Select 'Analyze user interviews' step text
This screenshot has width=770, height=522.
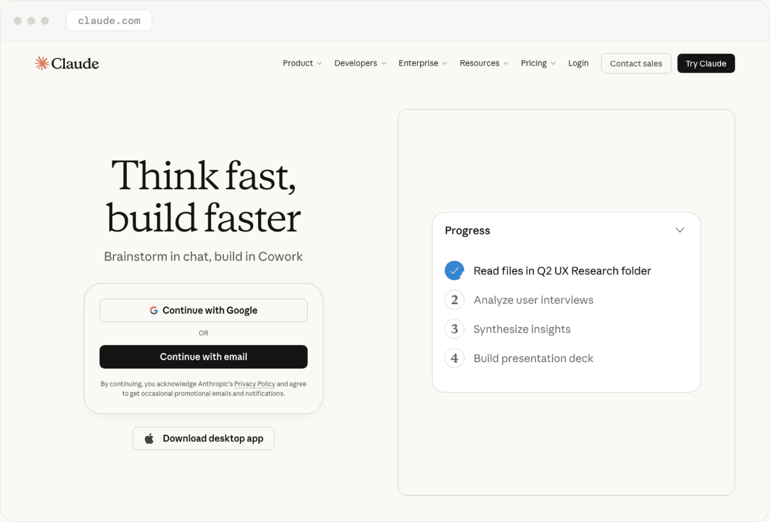533,300
